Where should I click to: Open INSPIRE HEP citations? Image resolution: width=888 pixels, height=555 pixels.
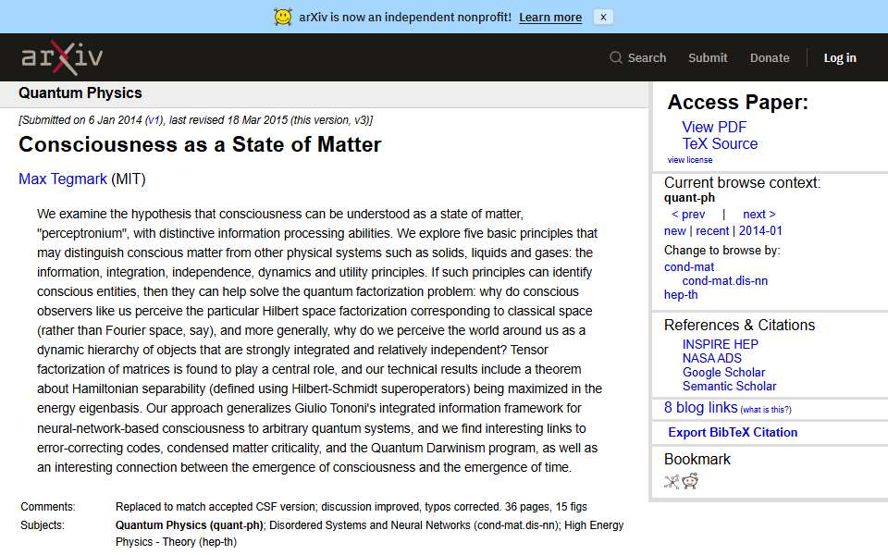point(720,344)
